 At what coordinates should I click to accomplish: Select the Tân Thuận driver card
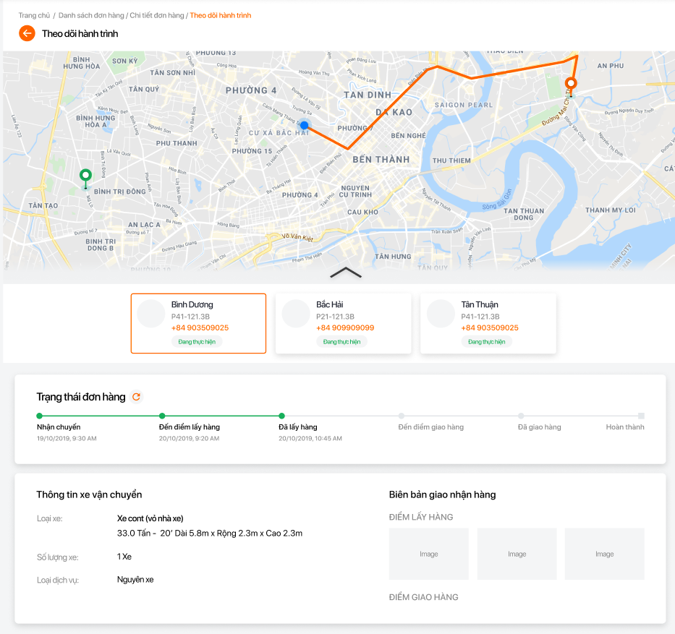(x=488, y=323)
